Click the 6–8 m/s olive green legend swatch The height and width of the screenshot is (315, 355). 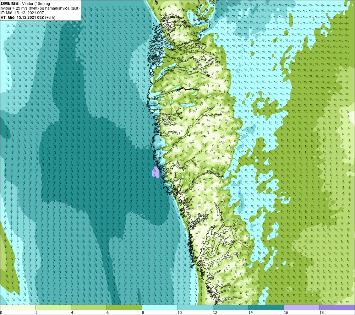[x=124, y=307]
